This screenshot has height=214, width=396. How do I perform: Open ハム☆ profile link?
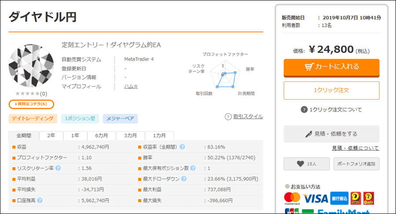(131, 86)
